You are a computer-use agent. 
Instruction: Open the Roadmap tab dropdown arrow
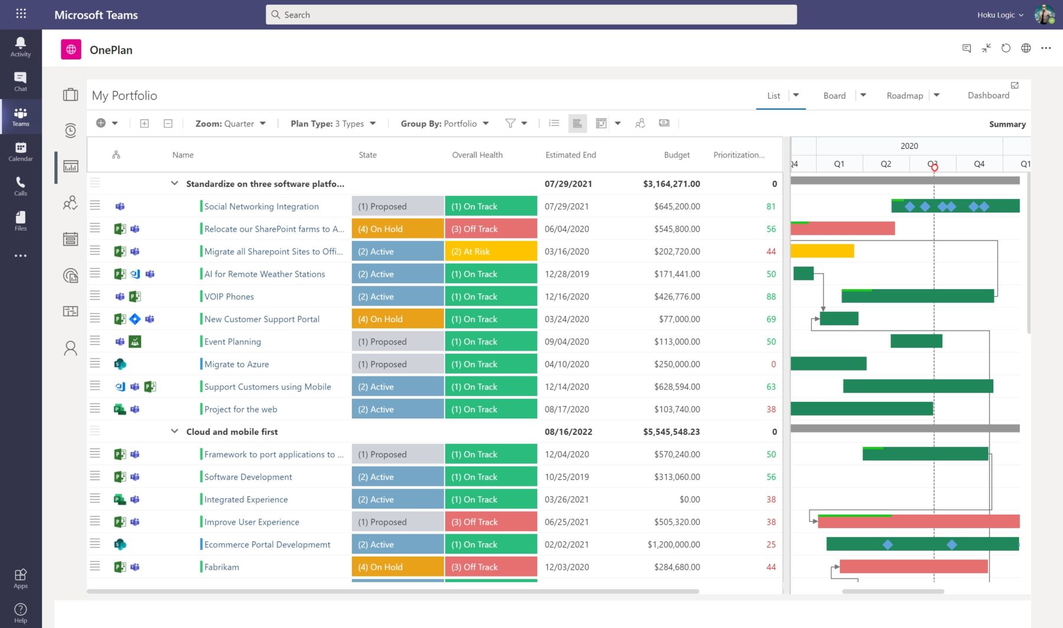[937, 95]
